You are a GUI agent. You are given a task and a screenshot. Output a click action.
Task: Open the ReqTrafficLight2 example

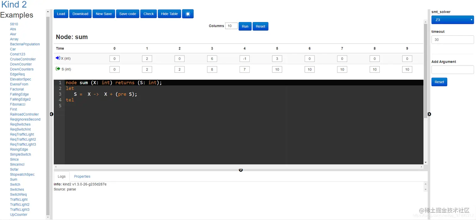[23, 139]
